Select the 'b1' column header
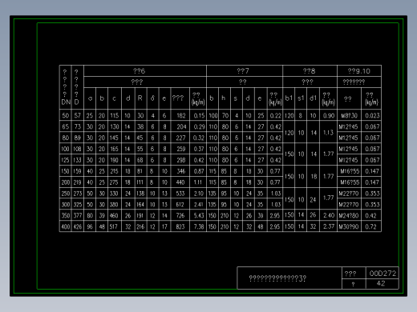This screenshot has height=312, width=417. pos(289,98)
